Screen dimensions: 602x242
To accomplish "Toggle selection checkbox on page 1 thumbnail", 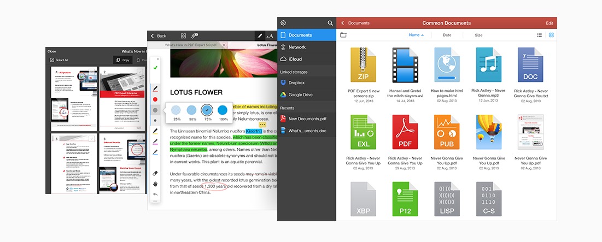I will click(x=92, y=72).
